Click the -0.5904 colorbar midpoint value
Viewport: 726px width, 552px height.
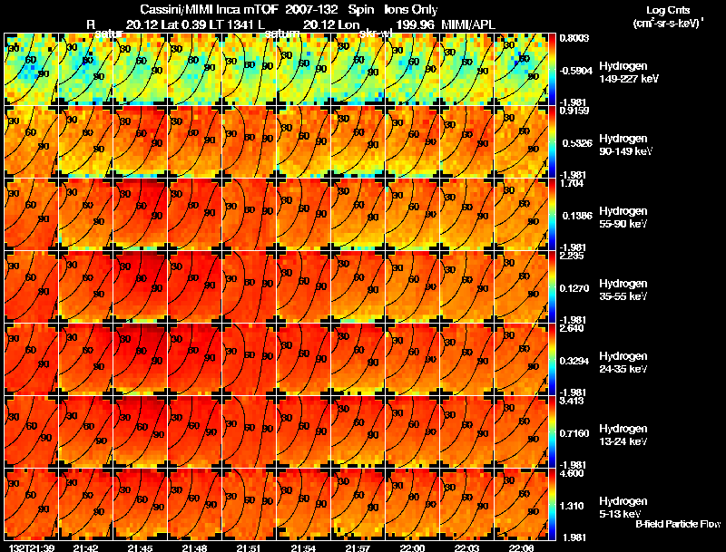click(x=575, y=71)
